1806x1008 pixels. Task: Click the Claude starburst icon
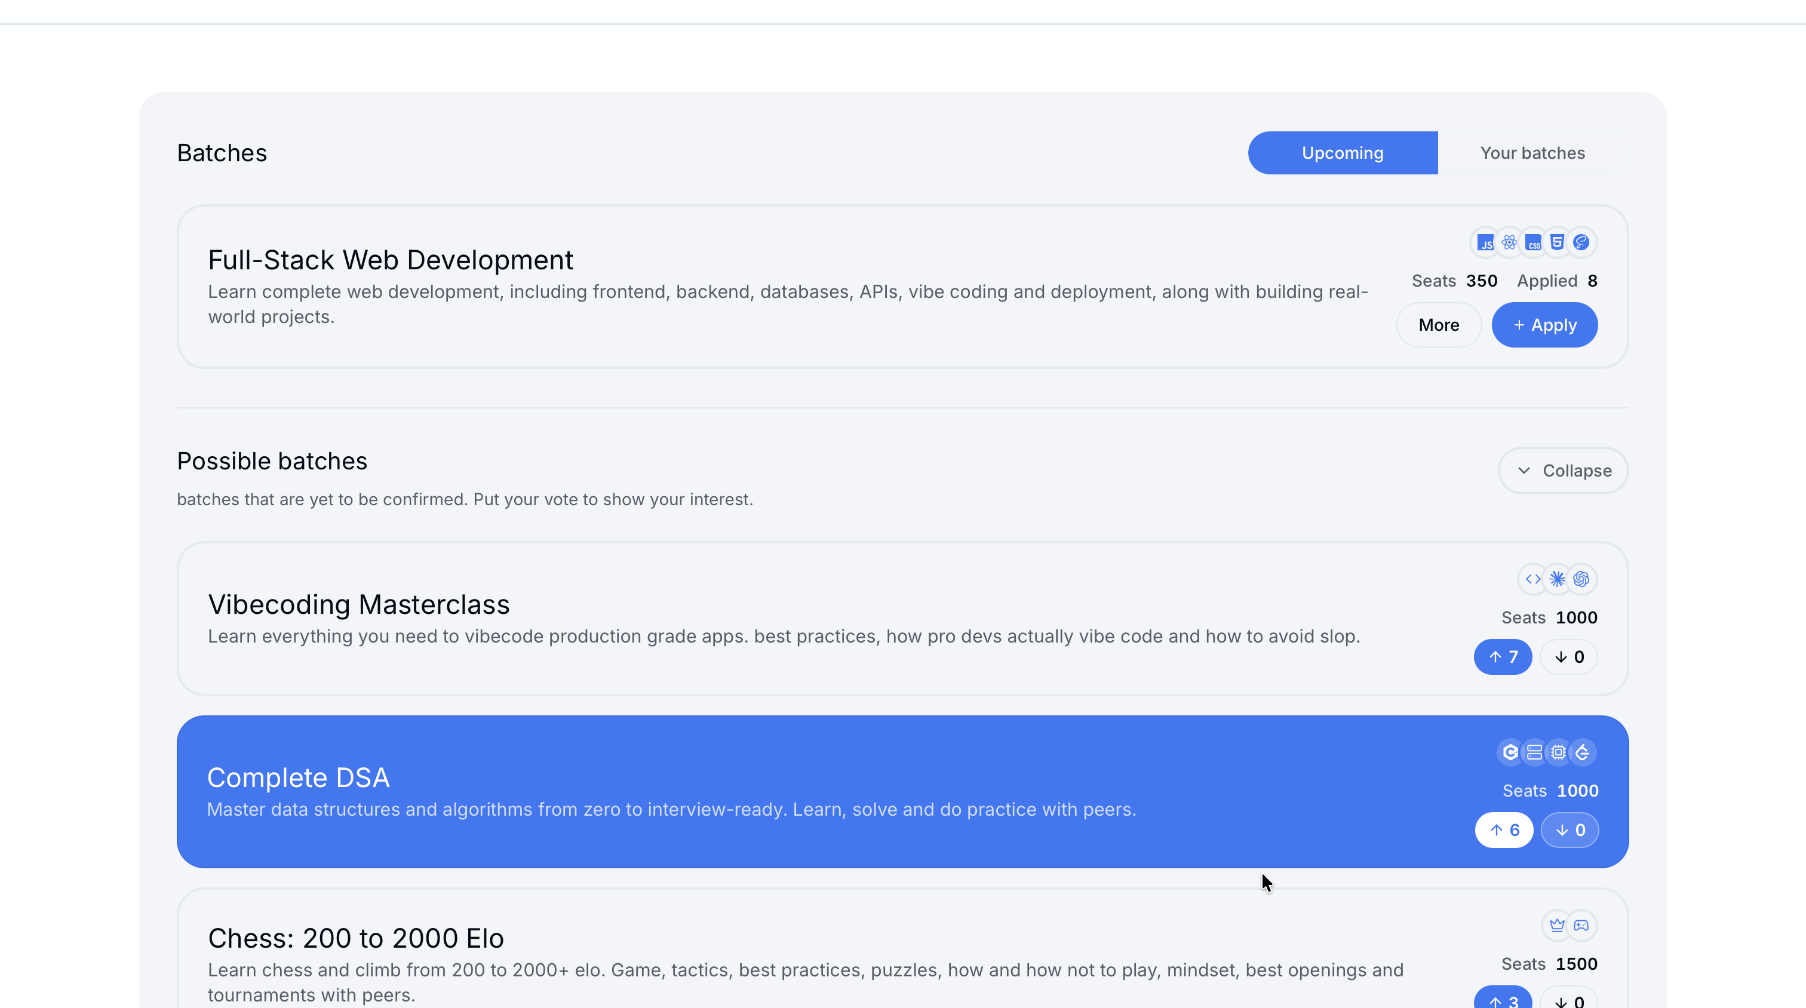pyautogui.click(x=1557, y=579)
